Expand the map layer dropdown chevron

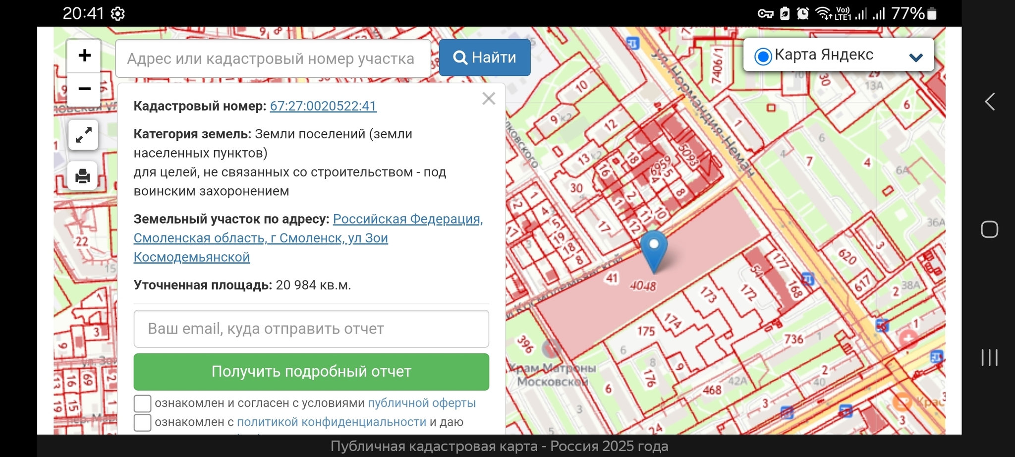(x=916, y=57)
